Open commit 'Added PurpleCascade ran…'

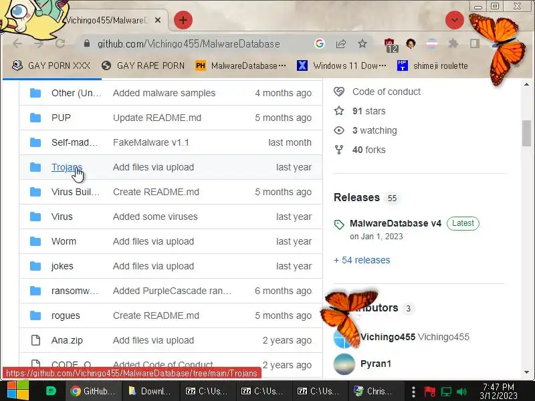pyautogui.click(x=173, y=291)
